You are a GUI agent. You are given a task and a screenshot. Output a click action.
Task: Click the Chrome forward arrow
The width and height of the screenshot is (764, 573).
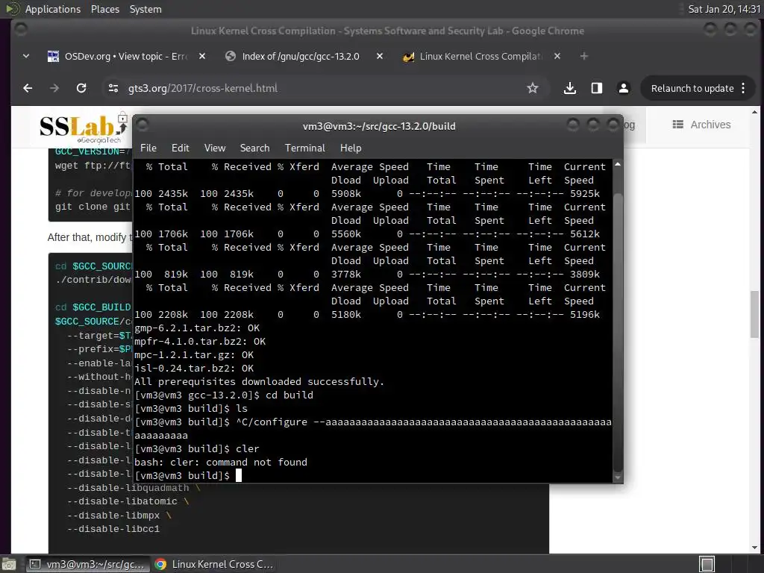tap(54, 88)
